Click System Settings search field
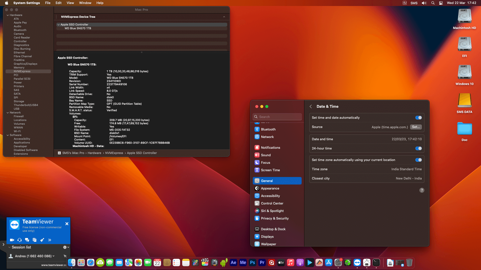The image size is (481, 270). [x=277, y=117]
